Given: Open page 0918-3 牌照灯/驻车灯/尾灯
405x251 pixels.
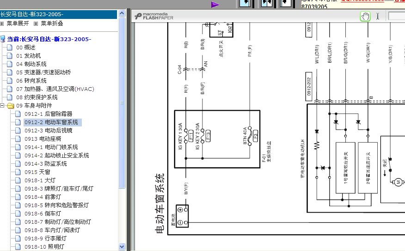Looking at the screenshot, I should click(59, 189).
